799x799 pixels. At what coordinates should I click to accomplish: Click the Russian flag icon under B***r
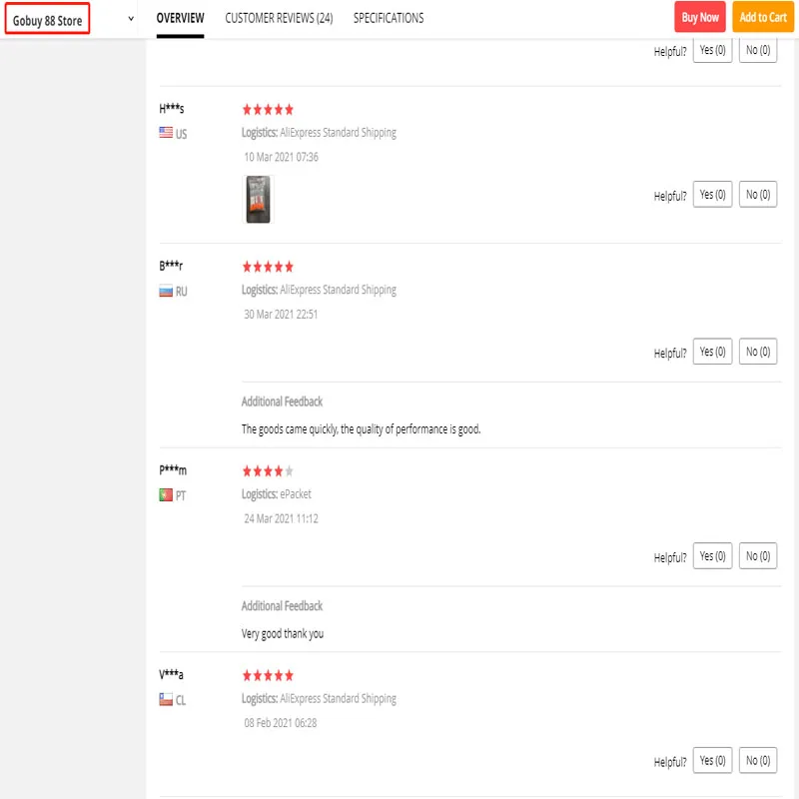click(x=166, y=291)
